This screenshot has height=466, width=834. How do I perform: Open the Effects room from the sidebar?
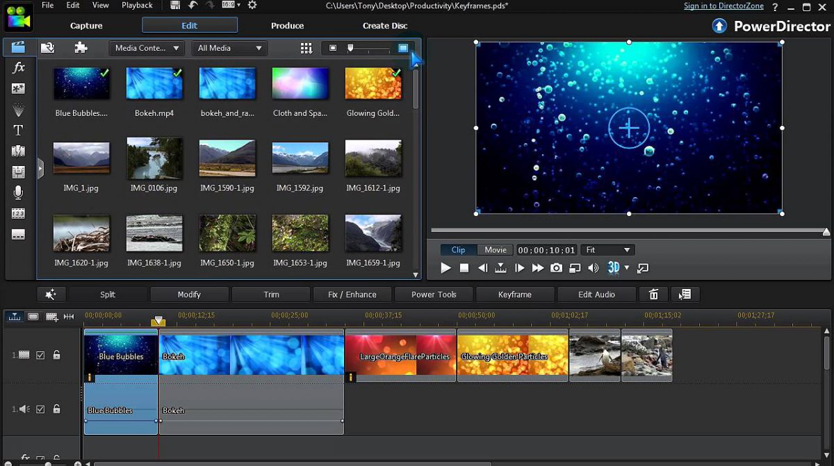click(x=18, y=67)
